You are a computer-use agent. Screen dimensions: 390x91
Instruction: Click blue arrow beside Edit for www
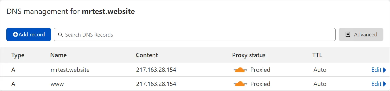pos(385,84)
